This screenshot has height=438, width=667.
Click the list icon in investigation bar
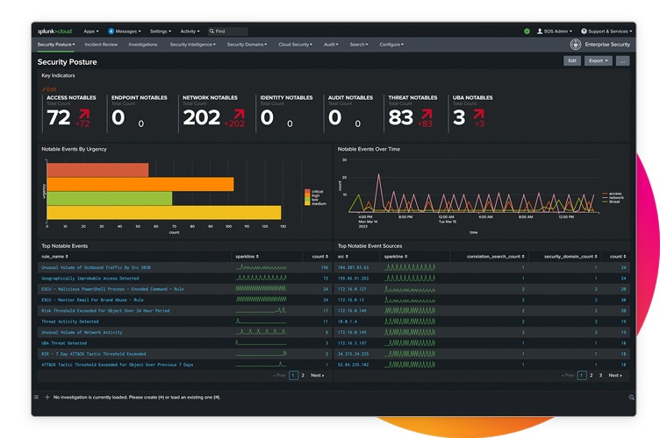click(37, 398)
